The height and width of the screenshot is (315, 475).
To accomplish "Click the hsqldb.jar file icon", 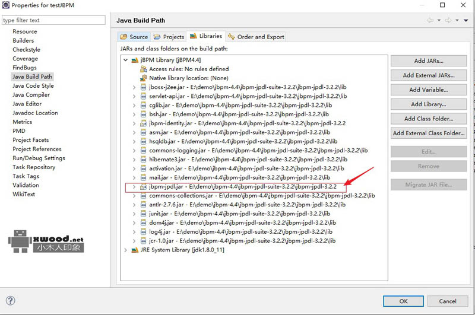I will (144, 142).
